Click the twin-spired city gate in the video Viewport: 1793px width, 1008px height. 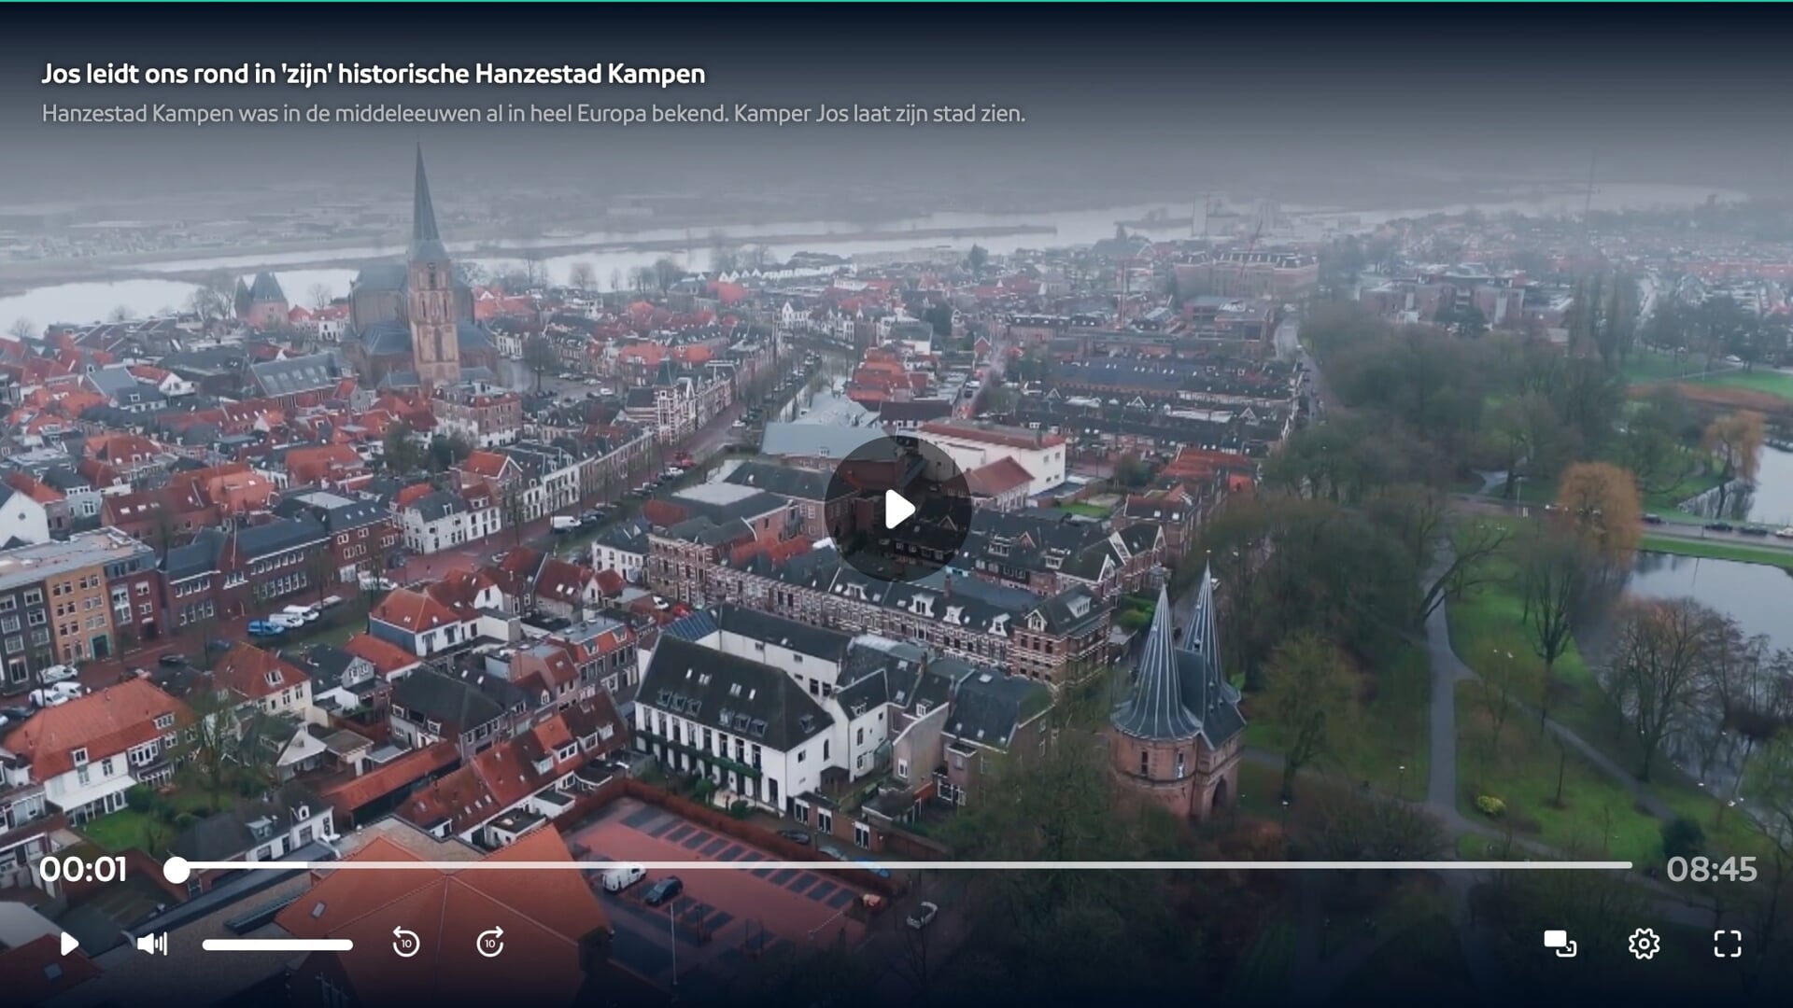click(1179, 700)
